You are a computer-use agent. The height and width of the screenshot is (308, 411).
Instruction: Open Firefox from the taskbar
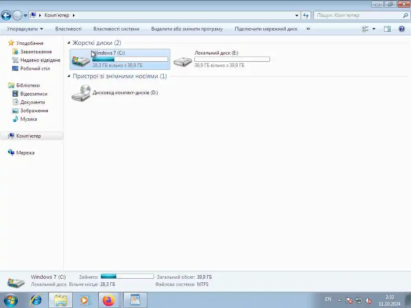pyautogui.click(x=108, y=300)
